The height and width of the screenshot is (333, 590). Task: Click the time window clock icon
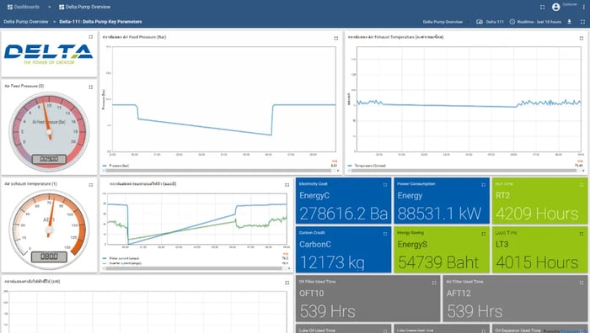click(x=512, y=22)
